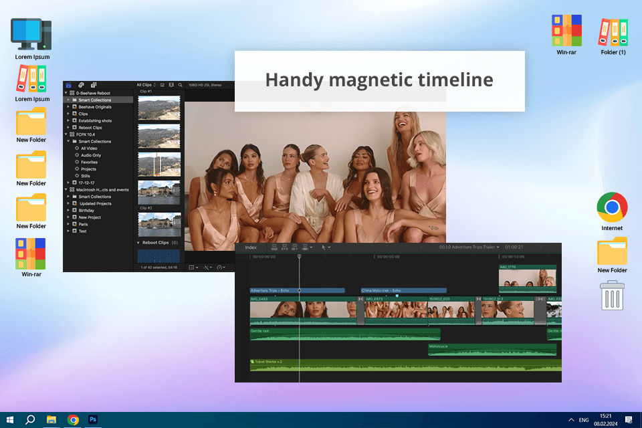Image resolution: width=642 pixels, height=428 pixels.
Task: Select the IMG_0453 timeline clip
Action: [304, 311]
